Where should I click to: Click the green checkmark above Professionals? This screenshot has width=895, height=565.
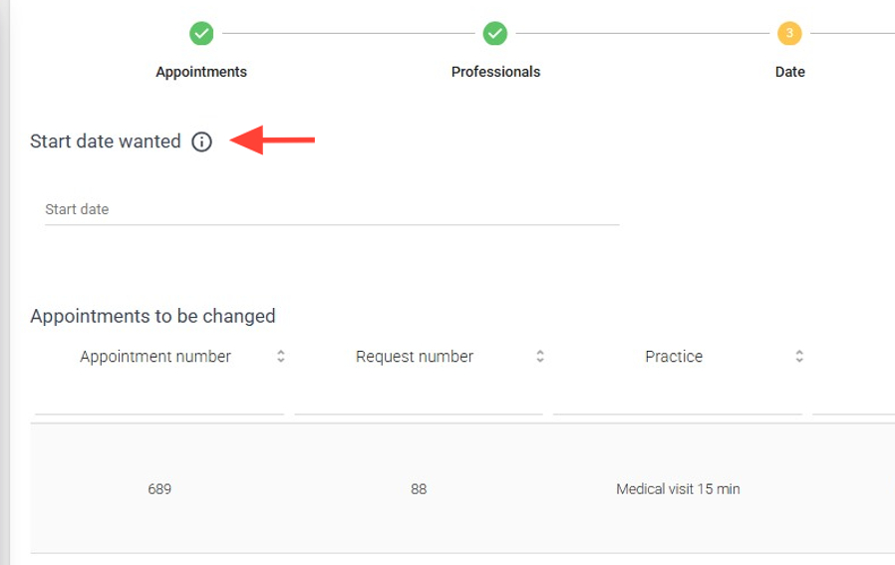coord(495,34)
